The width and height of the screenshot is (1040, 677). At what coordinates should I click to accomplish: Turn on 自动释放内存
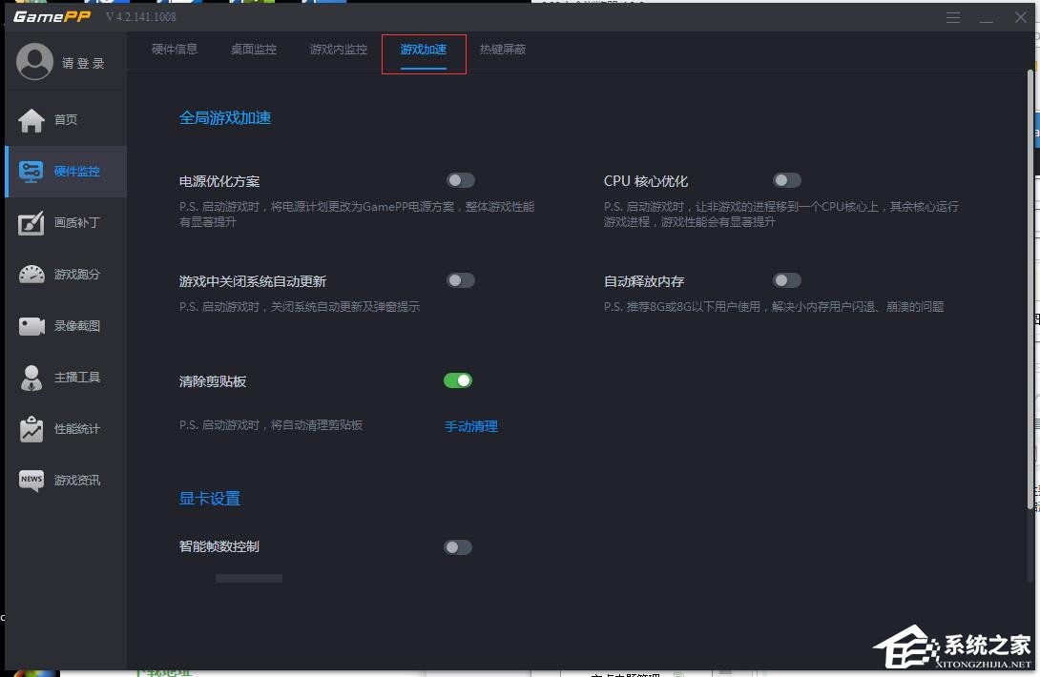pyautogui.click(x=787, y=280)
